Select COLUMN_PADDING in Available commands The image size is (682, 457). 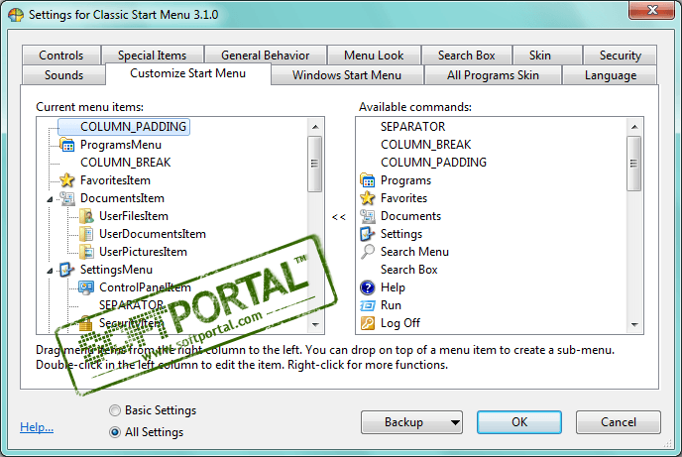(x=433, y=163)
